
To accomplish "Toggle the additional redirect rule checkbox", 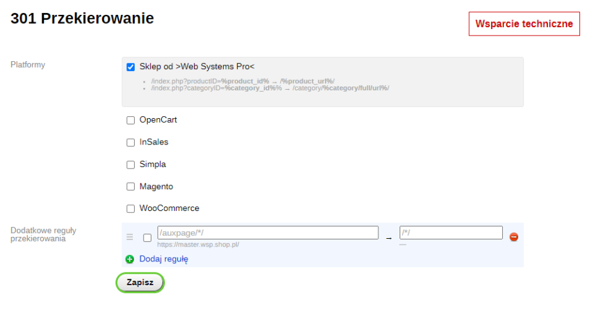I will click(x=147, y=237).
